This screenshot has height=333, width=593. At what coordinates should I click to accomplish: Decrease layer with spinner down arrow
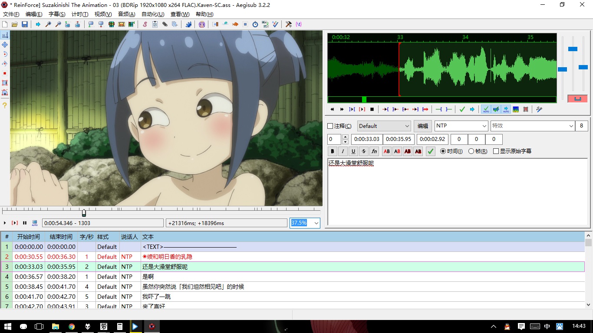pos(345,142)
